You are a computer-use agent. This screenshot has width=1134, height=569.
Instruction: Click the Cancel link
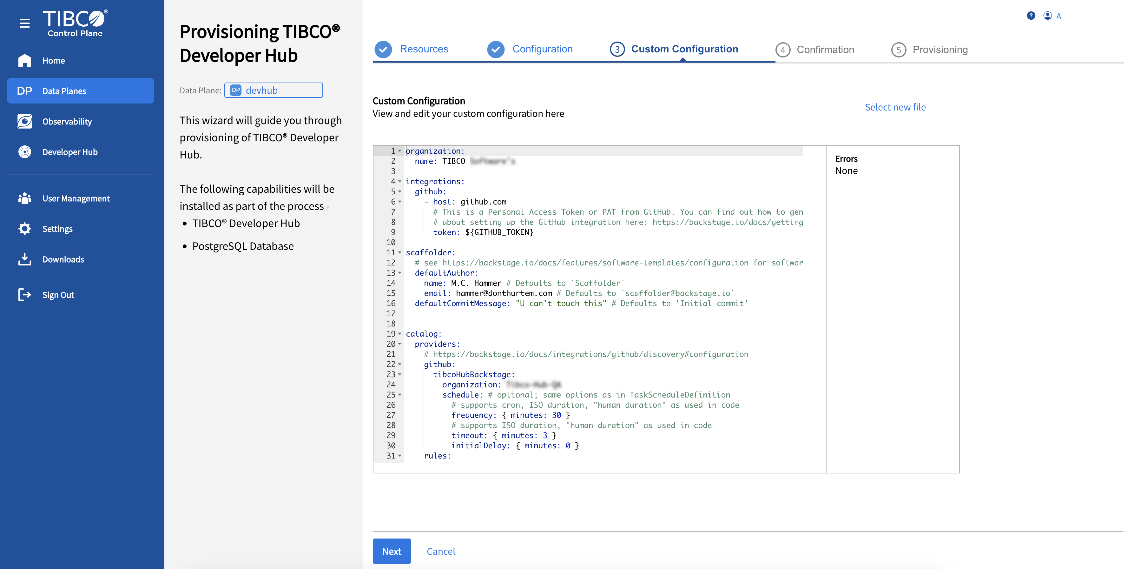click(x=441, y=551)
